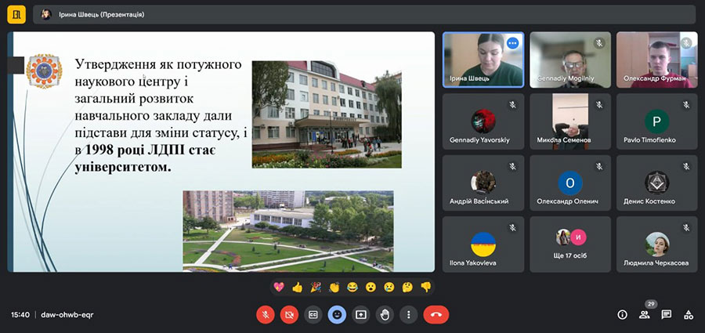This screenshot has height=333, width=705.
Task: Click Андрій Васінський participant avatar
Action: click(483, 183)
